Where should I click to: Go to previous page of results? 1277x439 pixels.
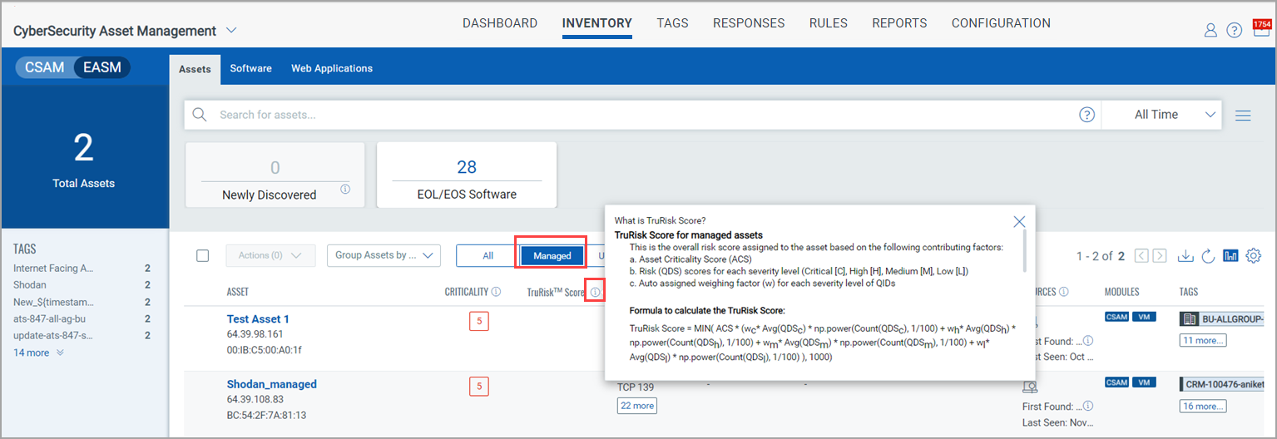click(x=1142, y=256)
